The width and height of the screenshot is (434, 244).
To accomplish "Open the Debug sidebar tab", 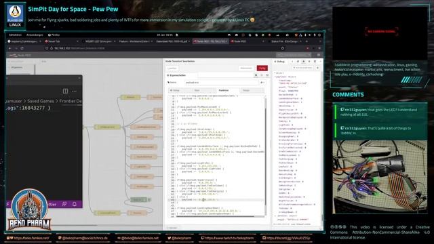I will pyautogui.click(x=279, y=62).
